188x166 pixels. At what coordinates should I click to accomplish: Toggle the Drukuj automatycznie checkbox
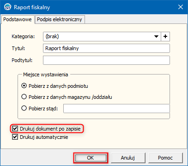[x=15, y=137]
